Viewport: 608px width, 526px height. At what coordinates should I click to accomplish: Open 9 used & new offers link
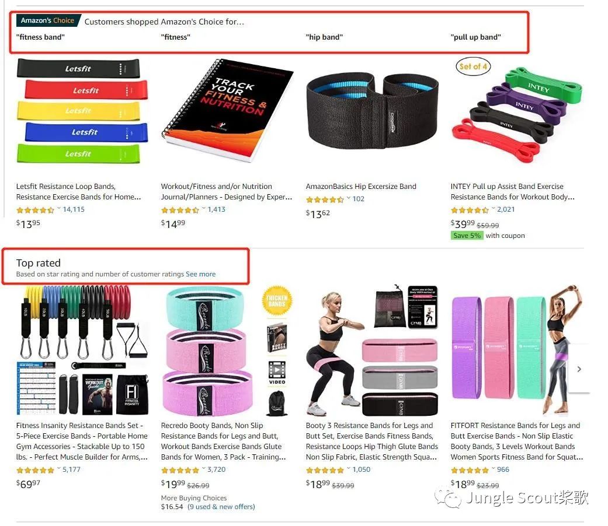(221, 507)
